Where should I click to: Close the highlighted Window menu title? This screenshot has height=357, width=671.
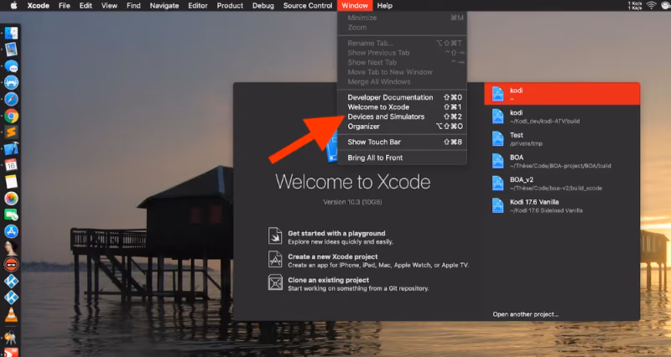click(x=355, y=6)
